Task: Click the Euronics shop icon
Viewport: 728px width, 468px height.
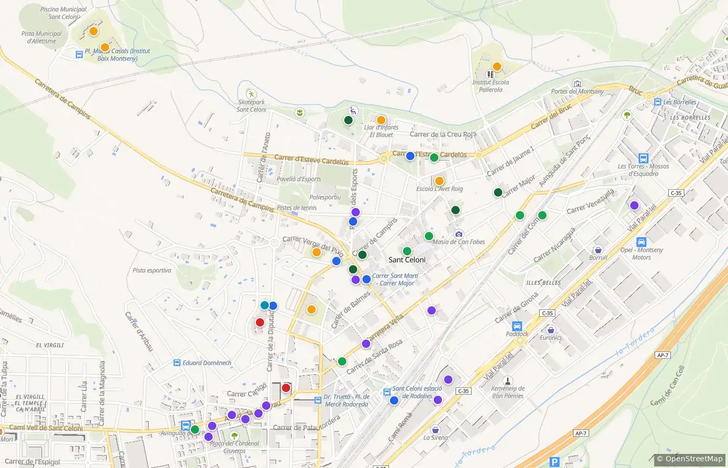Action: (551, 330)
